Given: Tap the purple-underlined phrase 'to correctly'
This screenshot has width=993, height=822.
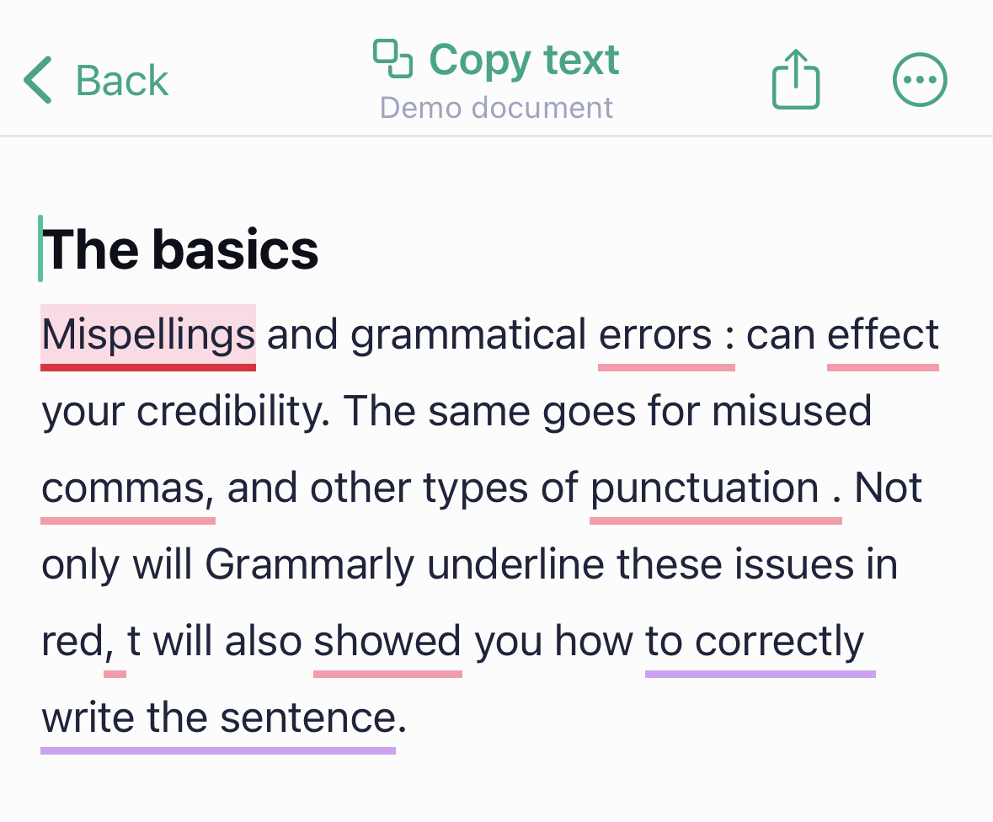Looking at the screenshot, I should tap(758, 641).
